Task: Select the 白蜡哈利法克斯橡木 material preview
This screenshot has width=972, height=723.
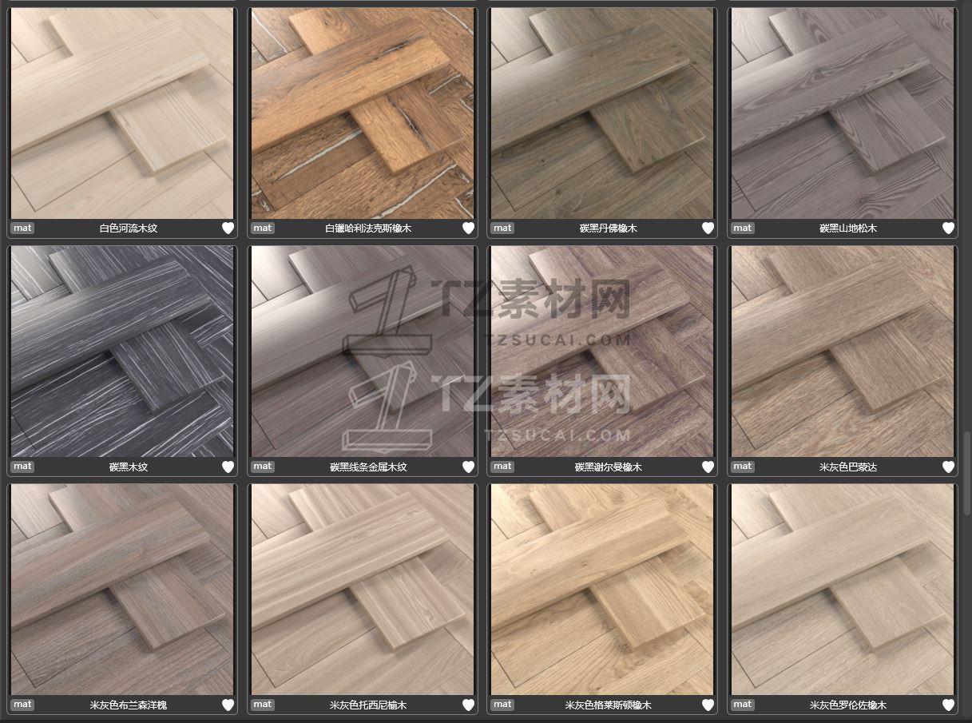Action: coord(363,113)
